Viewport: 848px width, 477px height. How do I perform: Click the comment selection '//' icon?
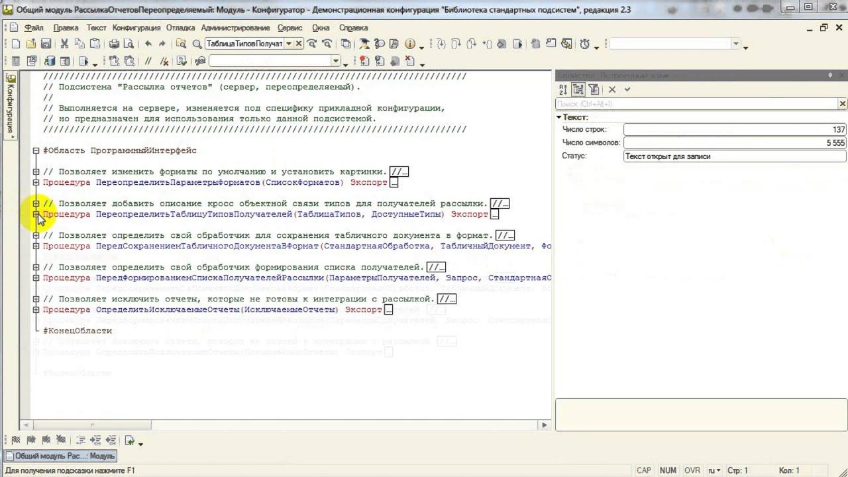click(x=148, y=61)
